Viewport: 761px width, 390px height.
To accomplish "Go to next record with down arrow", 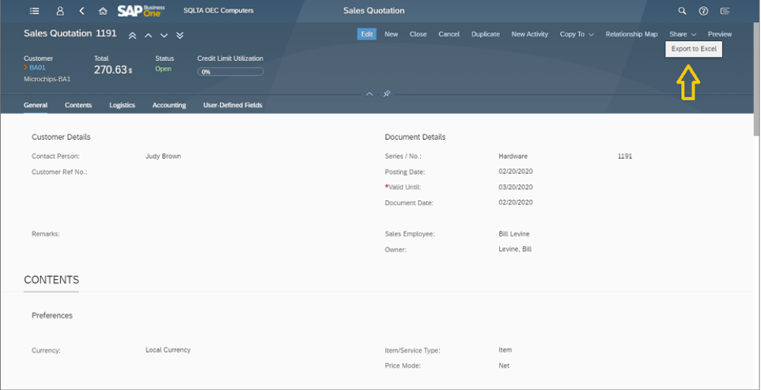I will coord(164,36).
